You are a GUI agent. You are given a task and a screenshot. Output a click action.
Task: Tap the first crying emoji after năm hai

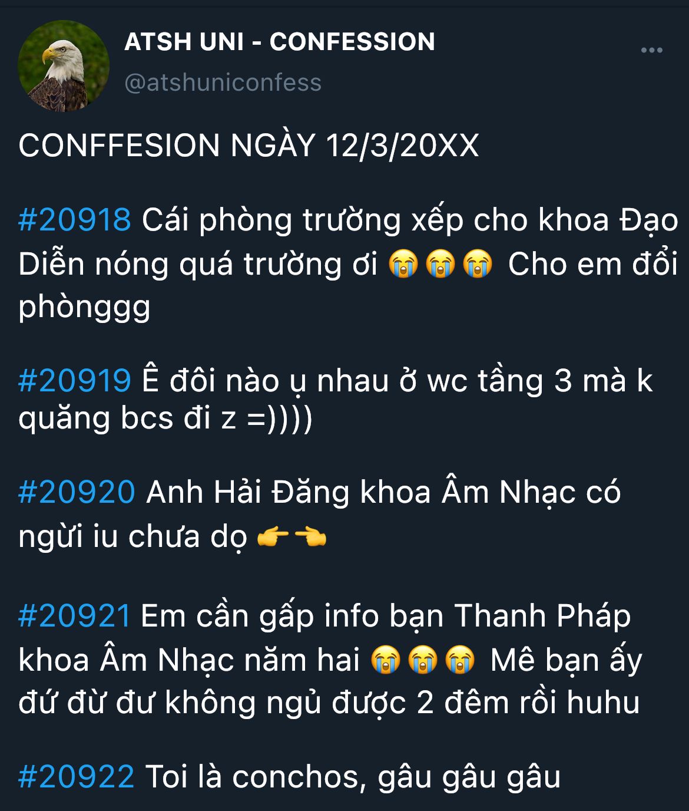386,660
